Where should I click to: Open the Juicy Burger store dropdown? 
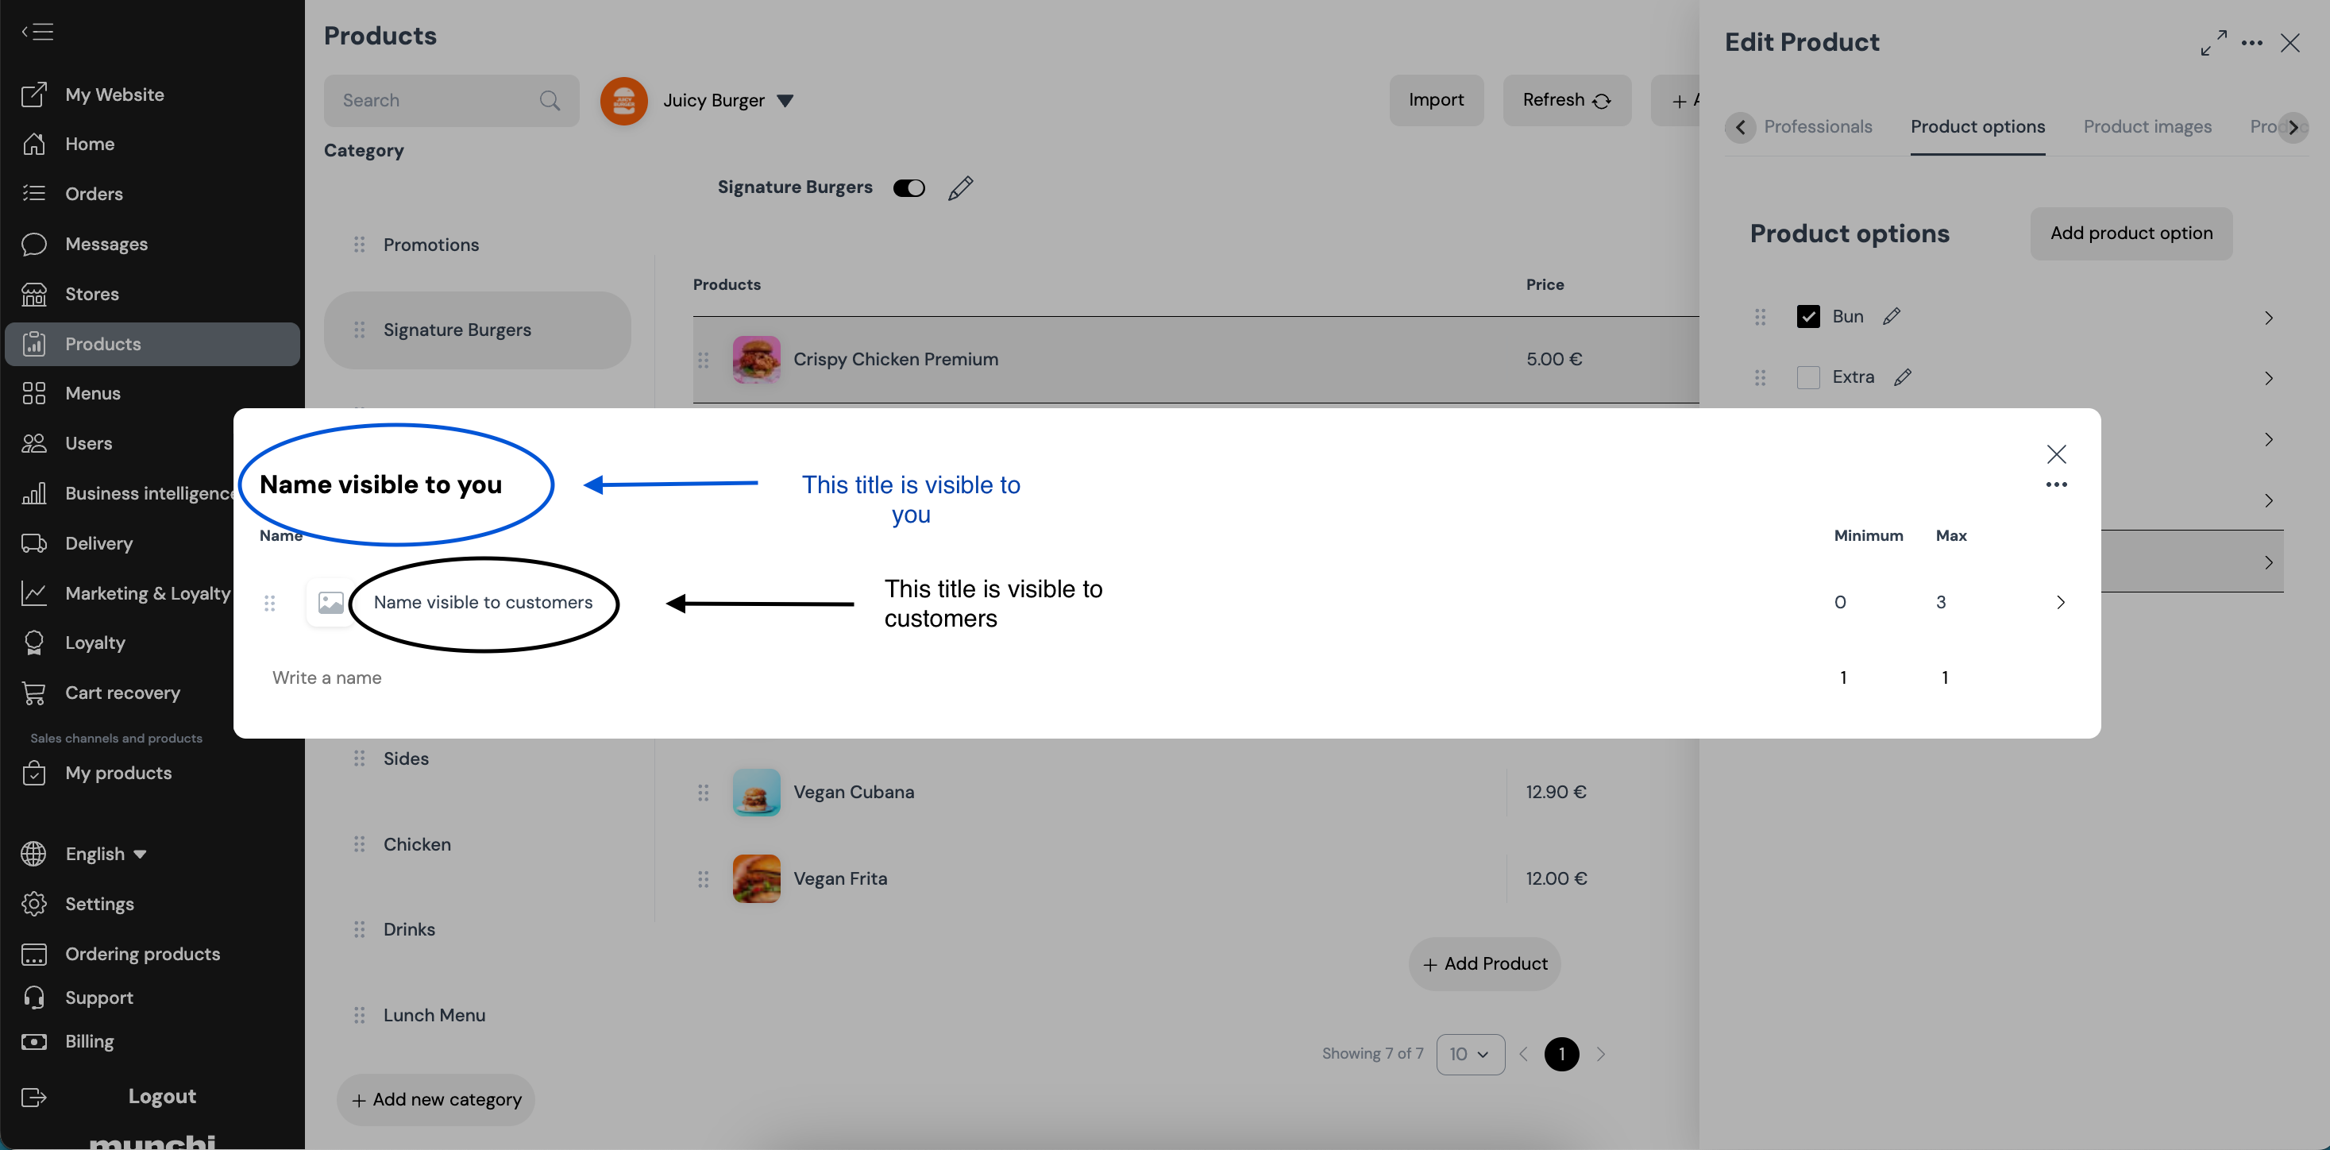point(785,100)
